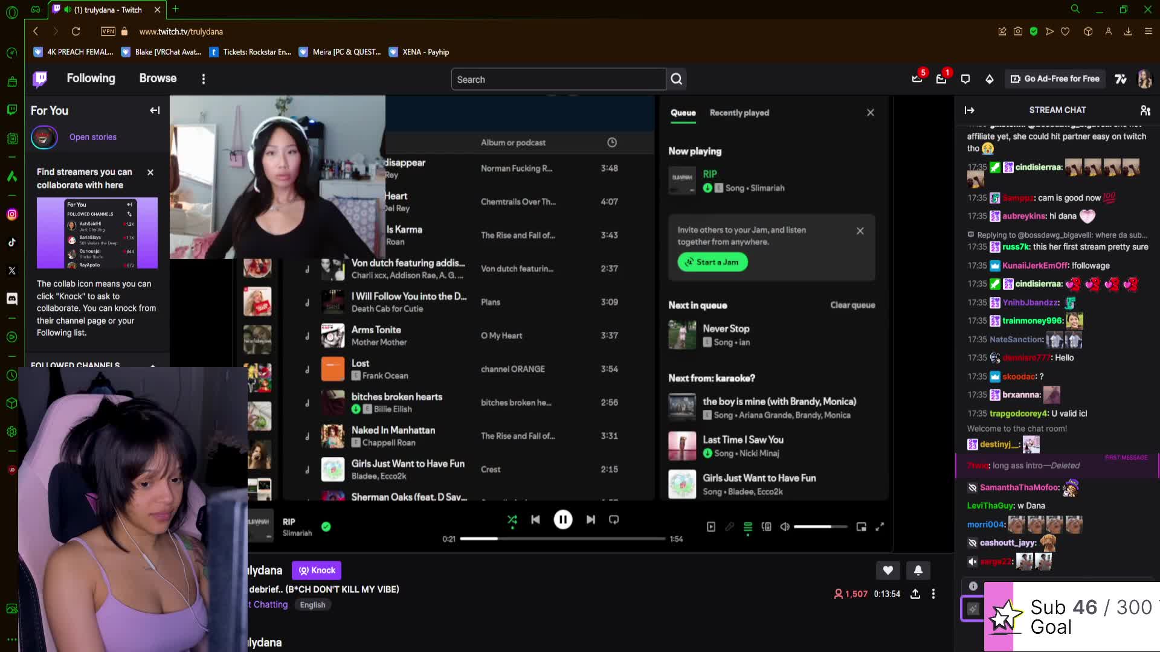Open Whispers chat bubble icon

(965, 79)
